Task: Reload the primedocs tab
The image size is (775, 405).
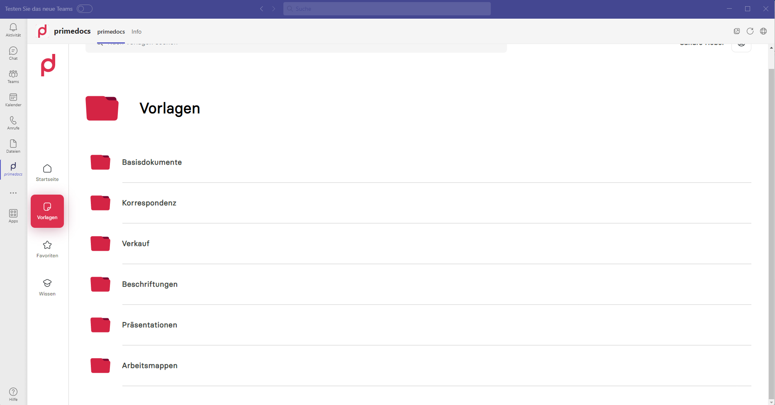Action: [750, 31]
